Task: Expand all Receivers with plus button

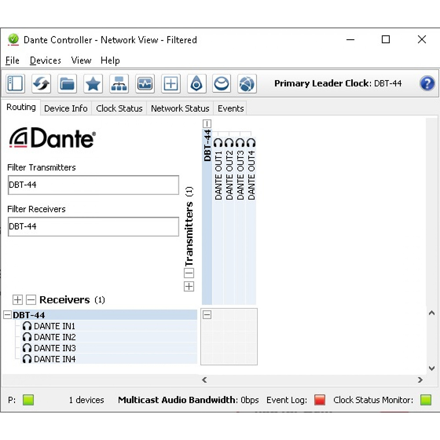Action: (x=17, y=300)
